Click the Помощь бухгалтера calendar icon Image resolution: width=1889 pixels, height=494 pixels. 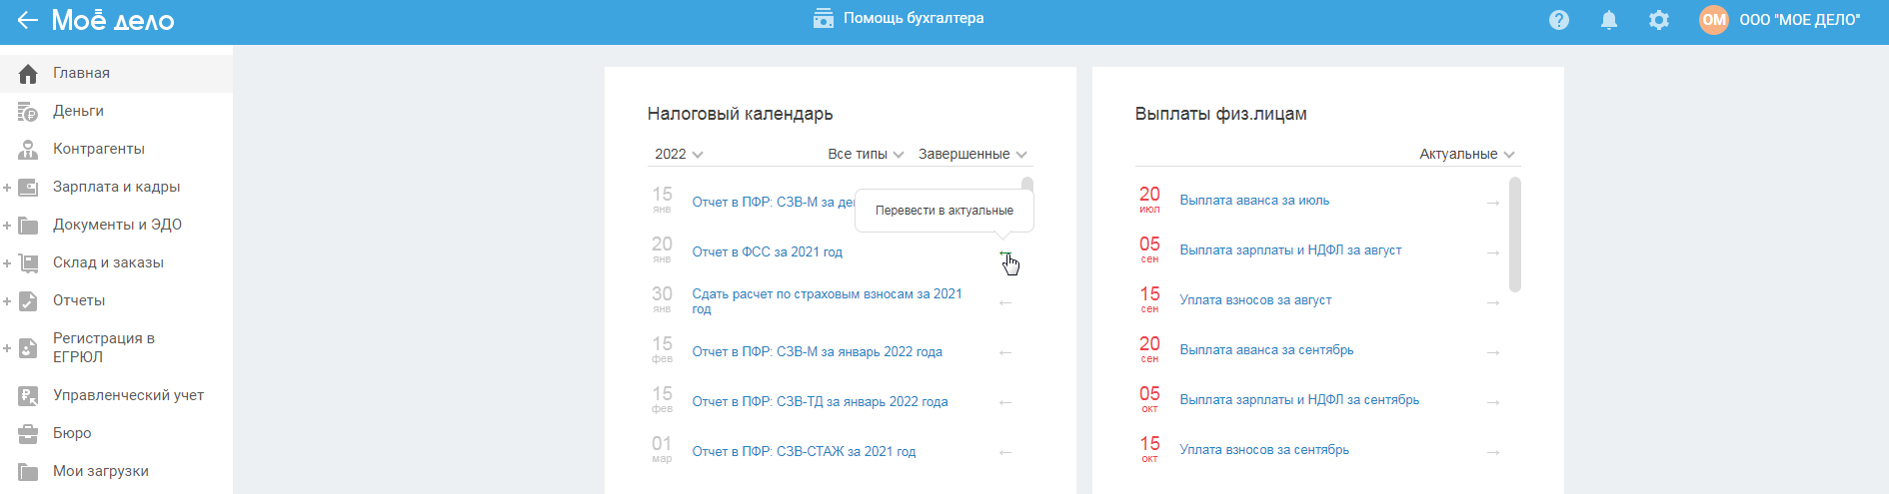[x=824, y=18]
